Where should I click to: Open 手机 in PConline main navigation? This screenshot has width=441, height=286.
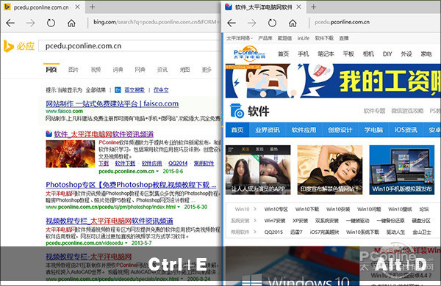(303, 54)
